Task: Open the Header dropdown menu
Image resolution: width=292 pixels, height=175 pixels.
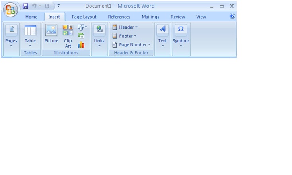Action: coord(136,27)
